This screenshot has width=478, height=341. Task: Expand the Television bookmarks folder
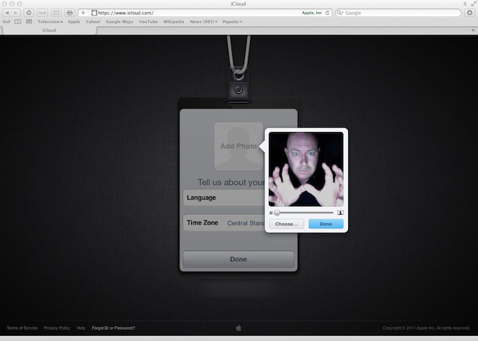(x=50, y=22)
